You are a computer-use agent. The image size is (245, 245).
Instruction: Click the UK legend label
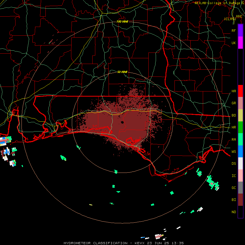coord(234,43)
